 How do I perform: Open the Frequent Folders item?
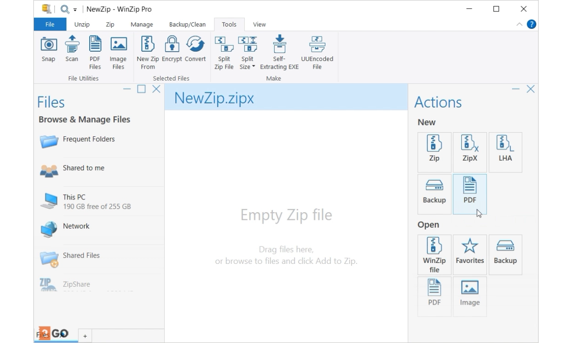point(89,139)
